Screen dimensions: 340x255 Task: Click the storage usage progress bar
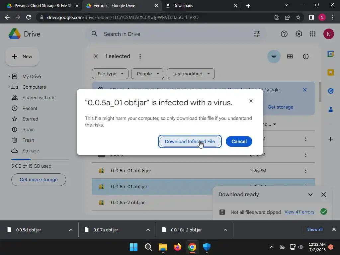tap(40, 159)
